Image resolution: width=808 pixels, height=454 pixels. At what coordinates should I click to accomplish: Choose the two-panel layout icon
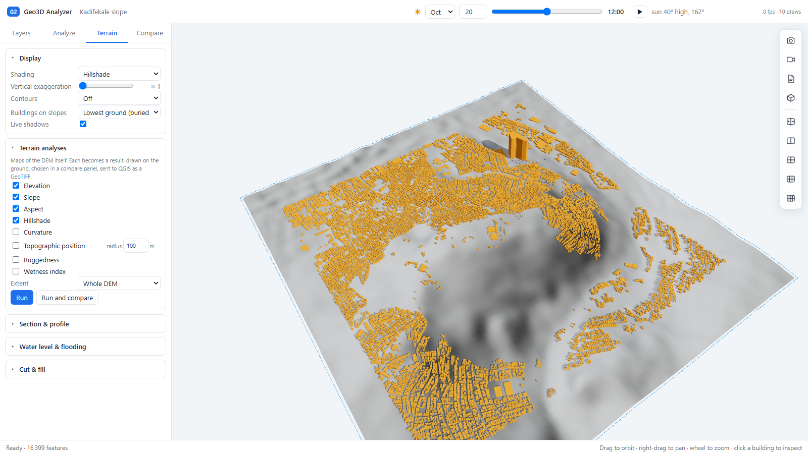point(791,141)
